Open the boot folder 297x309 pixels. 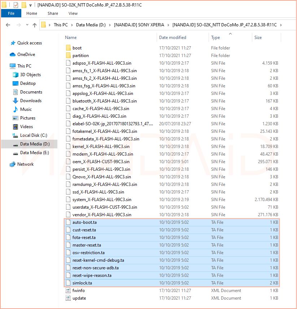tap(77, 48)
